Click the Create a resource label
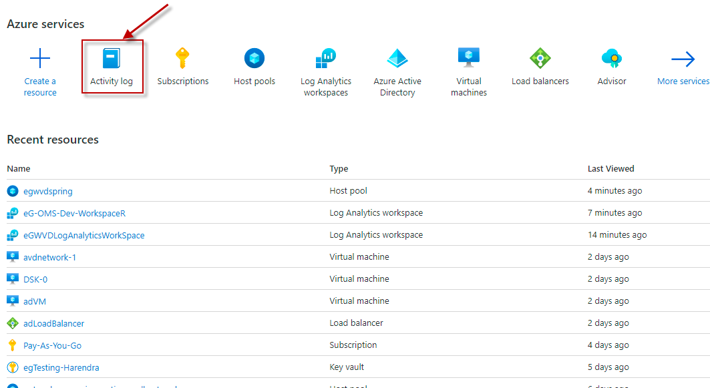 tap(40, 86)
